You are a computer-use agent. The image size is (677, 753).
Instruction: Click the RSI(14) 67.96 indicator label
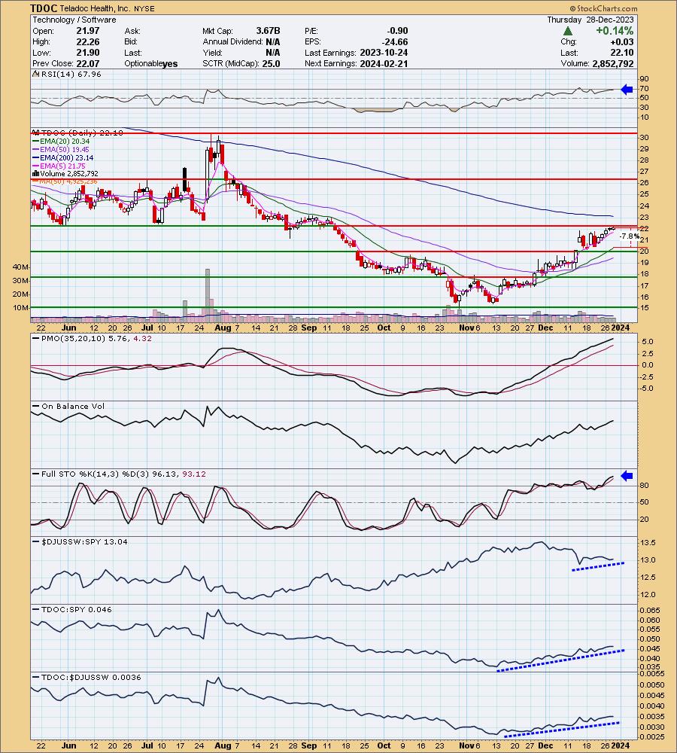(x=71, y=74)
